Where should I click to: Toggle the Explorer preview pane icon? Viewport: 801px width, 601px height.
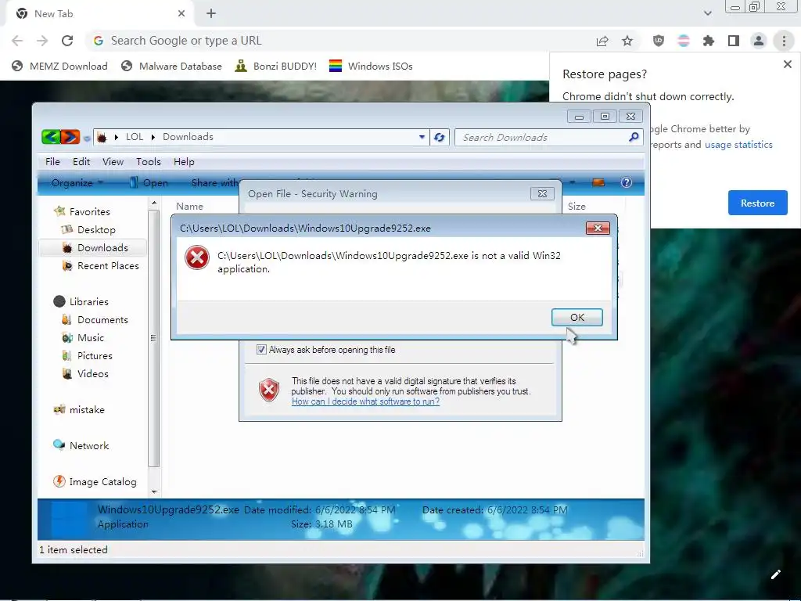point(598,182)
